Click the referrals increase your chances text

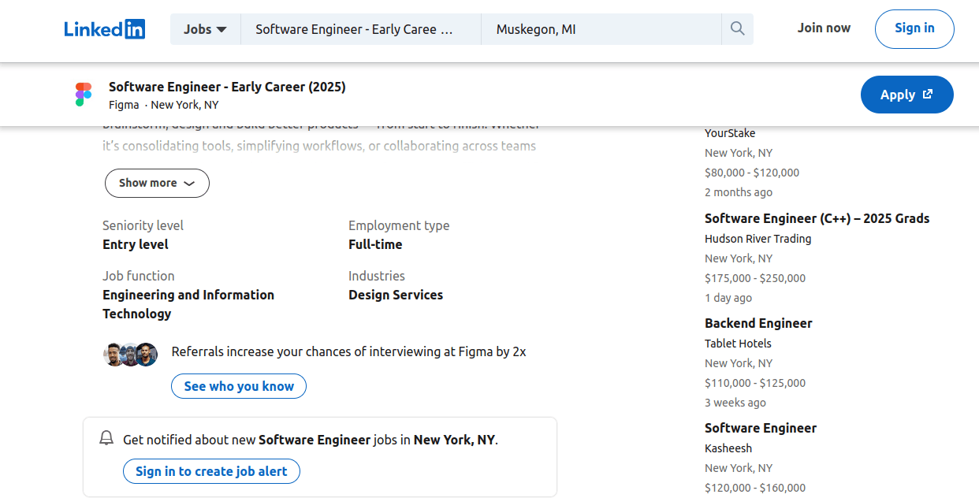pyautogui.click(x=348, y=351)
